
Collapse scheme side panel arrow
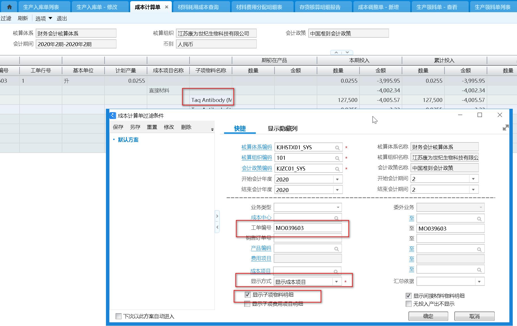tap(217, 227)
